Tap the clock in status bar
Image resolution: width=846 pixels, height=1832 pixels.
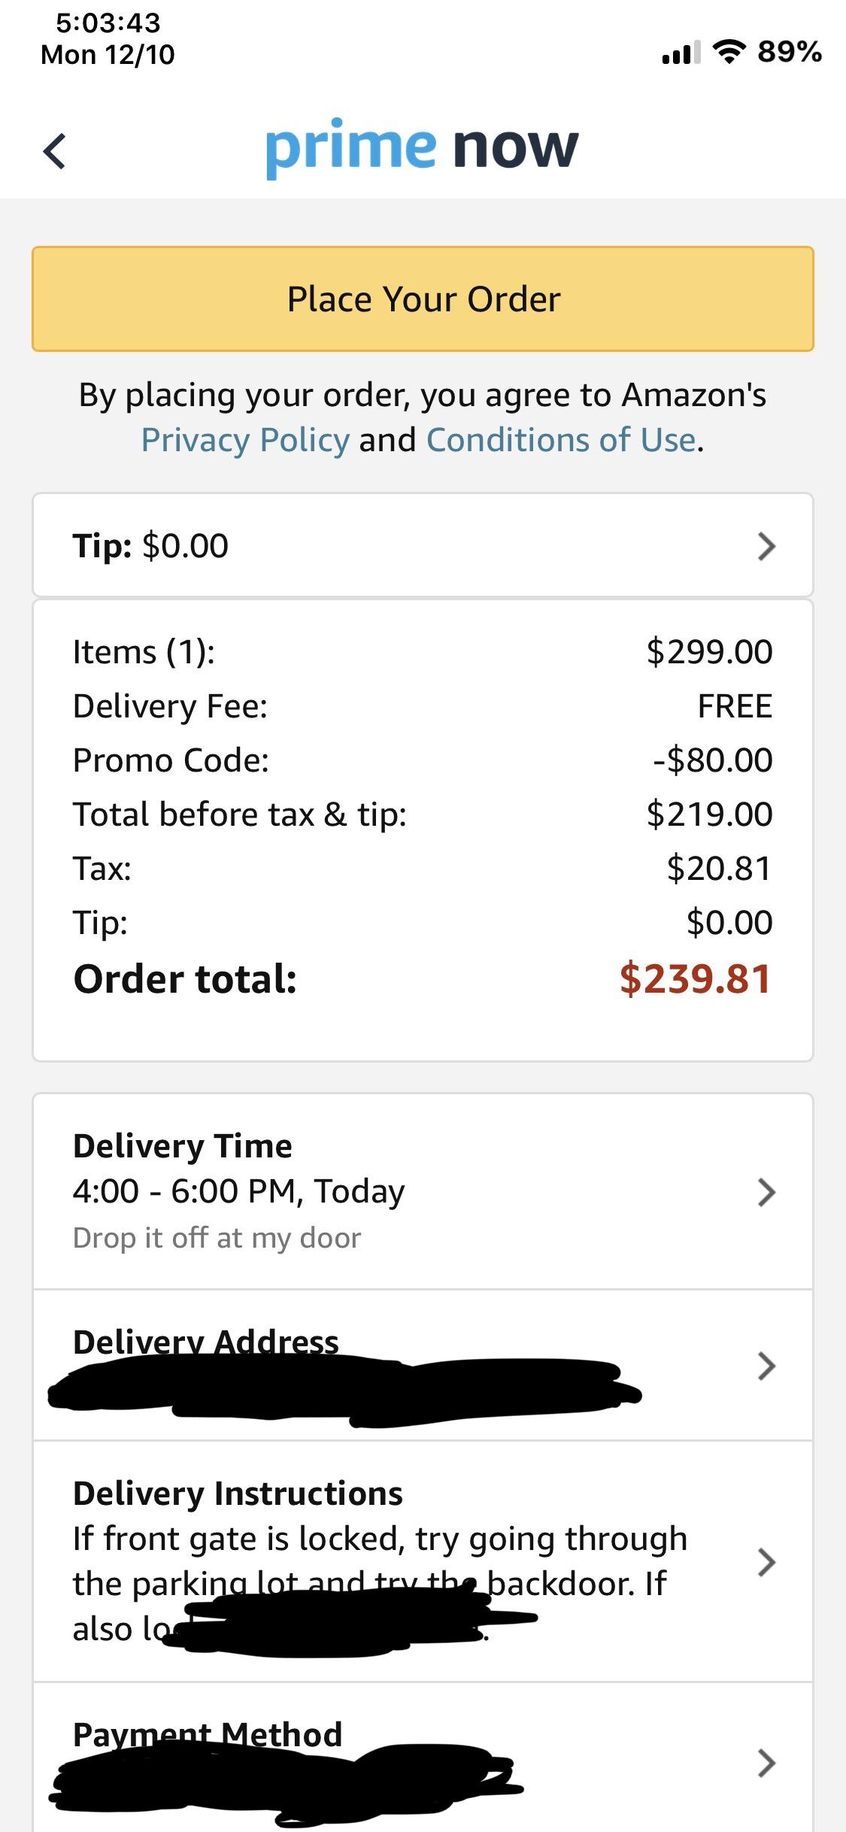pos(108,23)
